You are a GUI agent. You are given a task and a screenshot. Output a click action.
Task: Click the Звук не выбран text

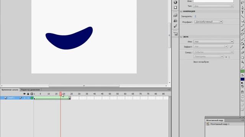point(201,62)
